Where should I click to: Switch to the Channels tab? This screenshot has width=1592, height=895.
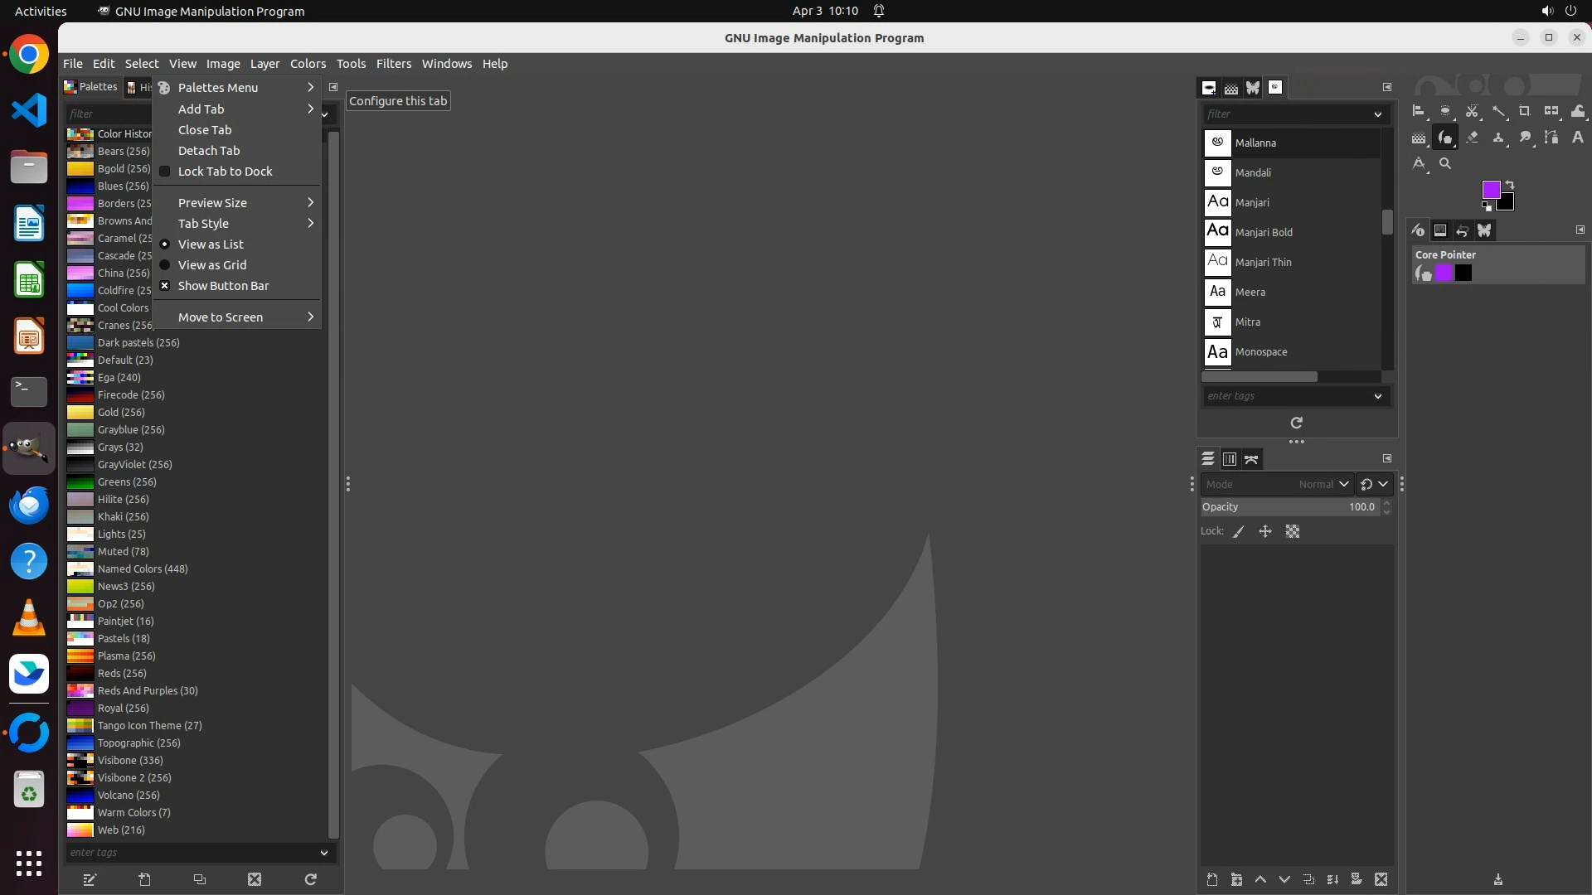(x=1230, y=459)
